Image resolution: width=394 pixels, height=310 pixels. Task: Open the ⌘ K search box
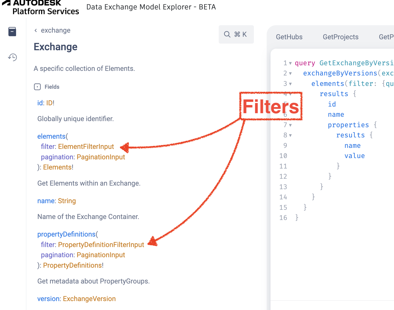[236, 34]
